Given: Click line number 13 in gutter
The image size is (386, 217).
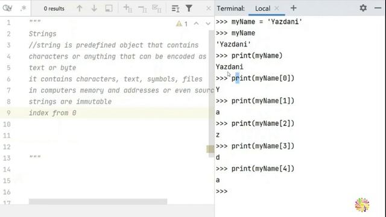Looking at the screenshot, I should pyautogui.click(x=7, y=158).
